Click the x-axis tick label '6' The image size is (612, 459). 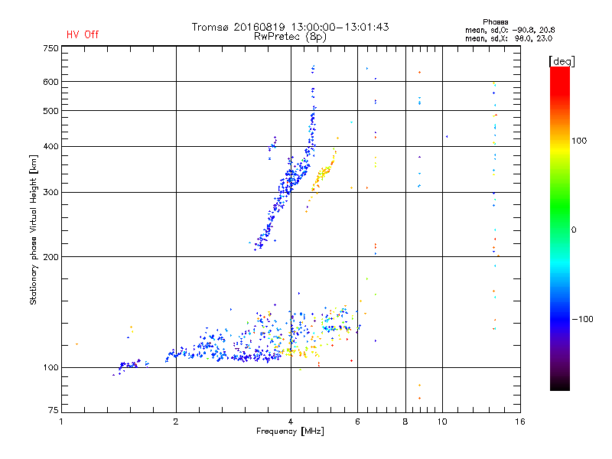pos(357,422)
